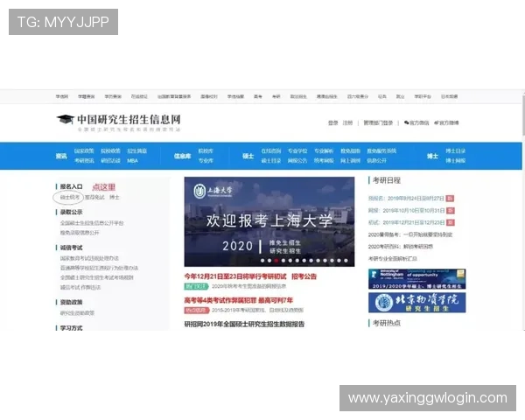
Task: Select the red active carousel dot
Action: [x=276, y=260]
